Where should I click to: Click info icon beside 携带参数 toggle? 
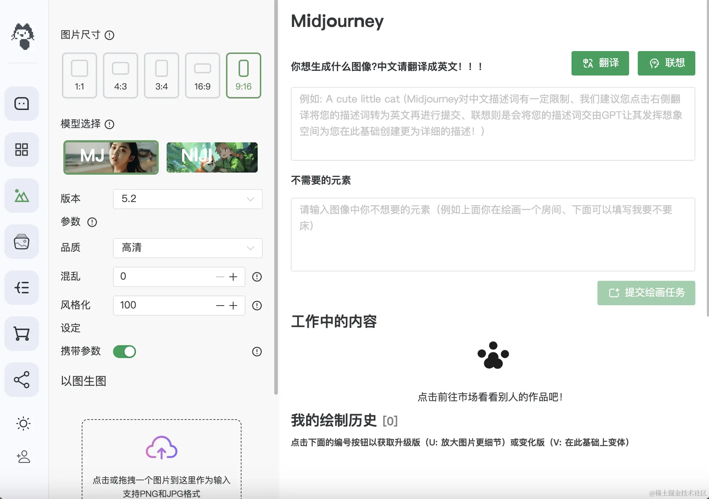pos(257,352)
